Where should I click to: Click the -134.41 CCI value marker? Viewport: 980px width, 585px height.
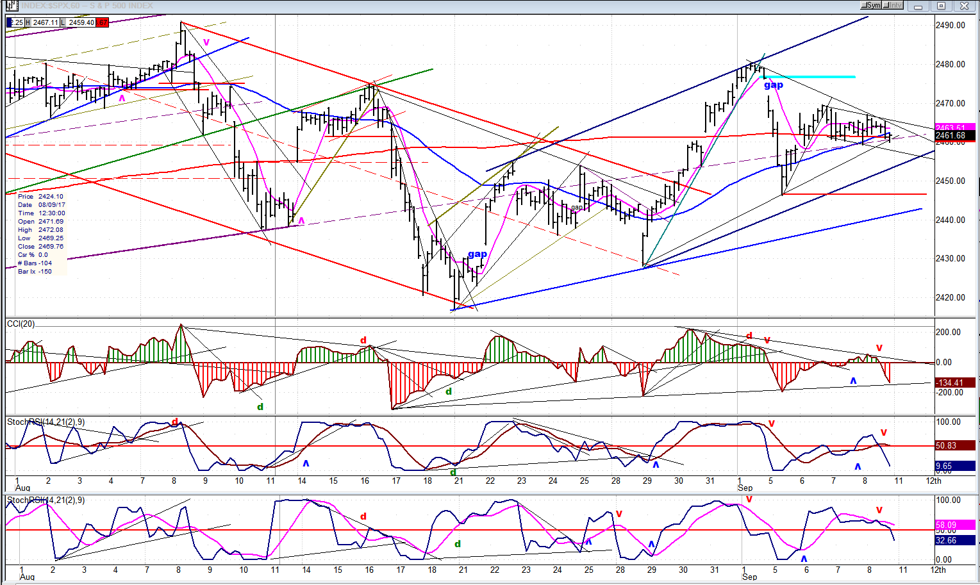(954, 383)
